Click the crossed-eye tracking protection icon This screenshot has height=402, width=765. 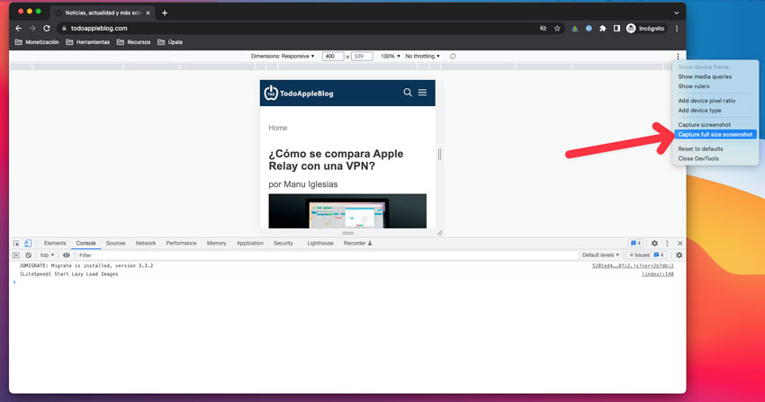(543, 29)
